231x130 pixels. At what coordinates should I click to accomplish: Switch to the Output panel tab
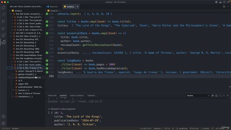63,95
